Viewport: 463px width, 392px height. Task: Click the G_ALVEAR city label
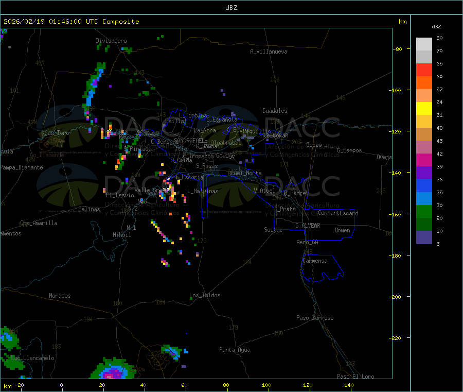coord(308,226)
